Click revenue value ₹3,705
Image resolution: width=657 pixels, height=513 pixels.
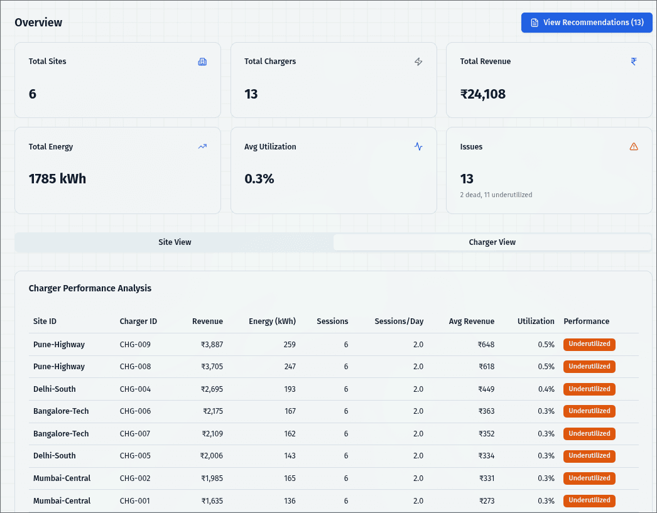click(212, 367)
